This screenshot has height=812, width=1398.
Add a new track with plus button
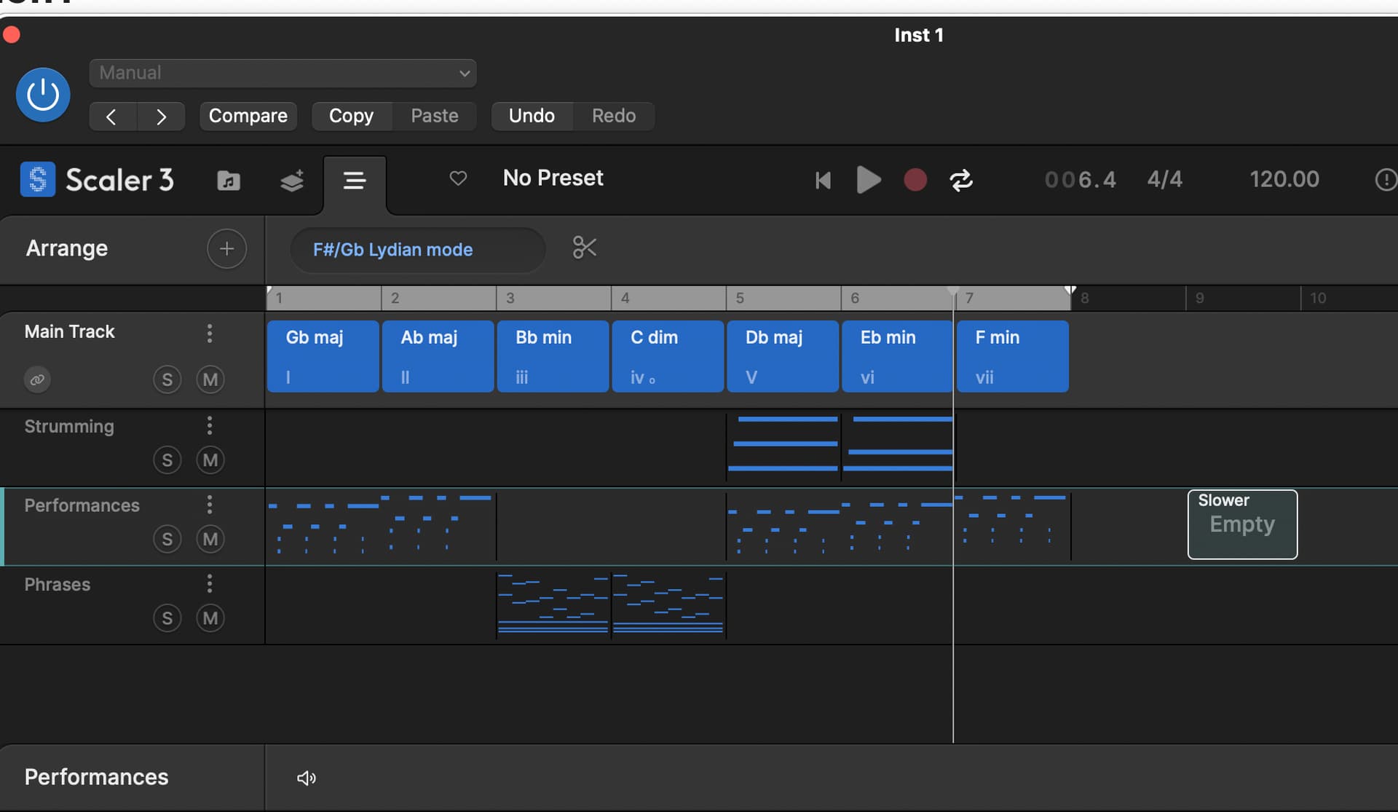pos(226,248)
